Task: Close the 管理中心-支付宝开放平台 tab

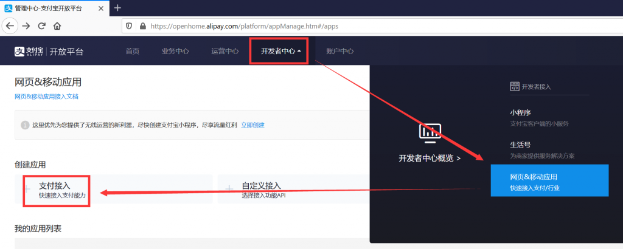Action: [x=100, y=8]
